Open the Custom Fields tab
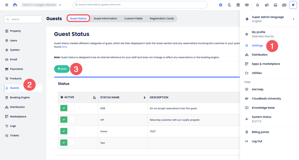This screenshot has width=299, height=160. (x=133, y=19)
